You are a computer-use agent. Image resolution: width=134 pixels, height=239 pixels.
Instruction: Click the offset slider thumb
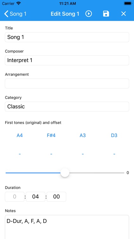[x=65, y=173]
